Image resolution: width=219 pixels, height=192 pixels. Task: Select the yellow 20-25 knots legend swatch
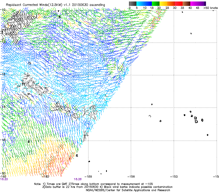163,4
